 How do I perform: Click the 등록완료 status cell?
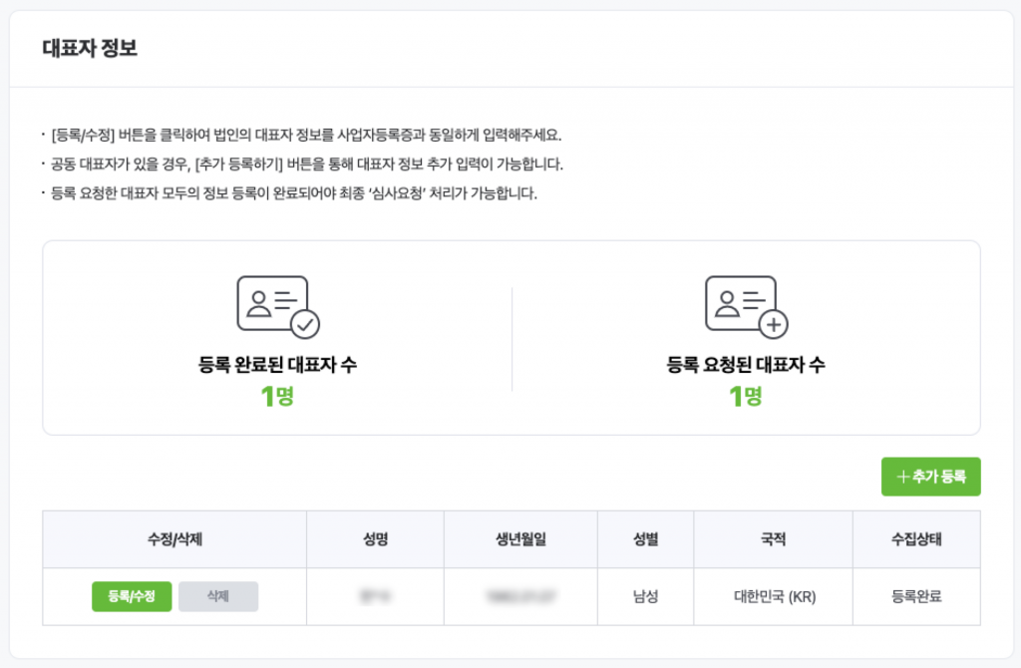(x=917, y=596)
